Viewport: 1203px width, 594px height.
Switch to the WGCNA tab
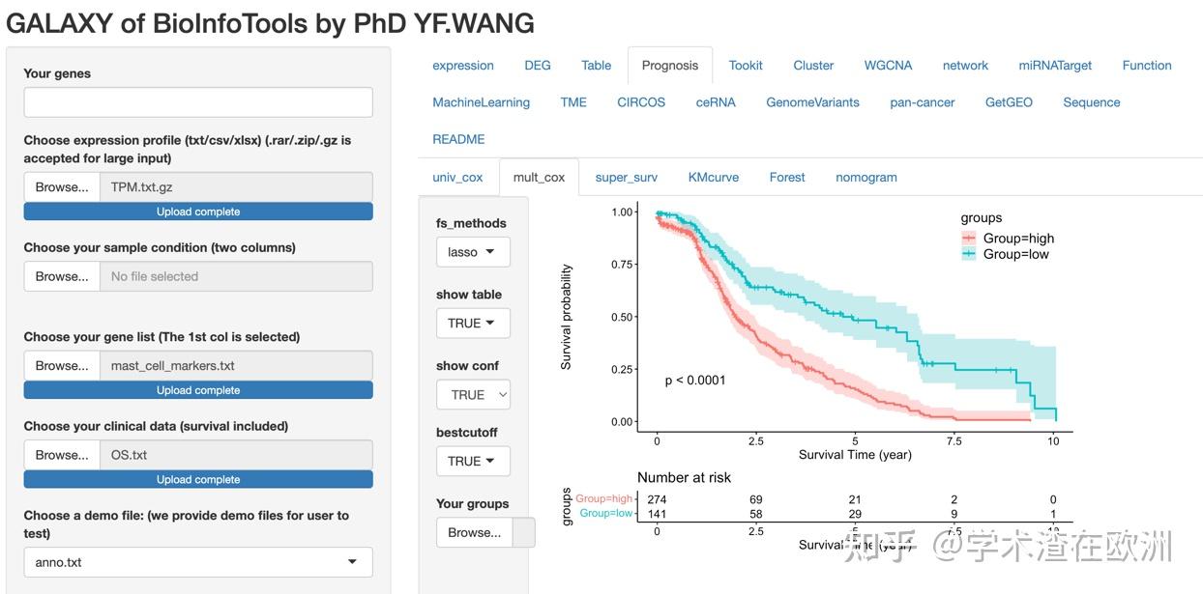888,66
